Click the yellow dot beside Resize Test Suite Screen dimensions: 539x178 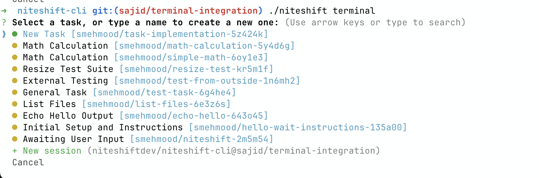pyautogui.click(x=15, y=69)
